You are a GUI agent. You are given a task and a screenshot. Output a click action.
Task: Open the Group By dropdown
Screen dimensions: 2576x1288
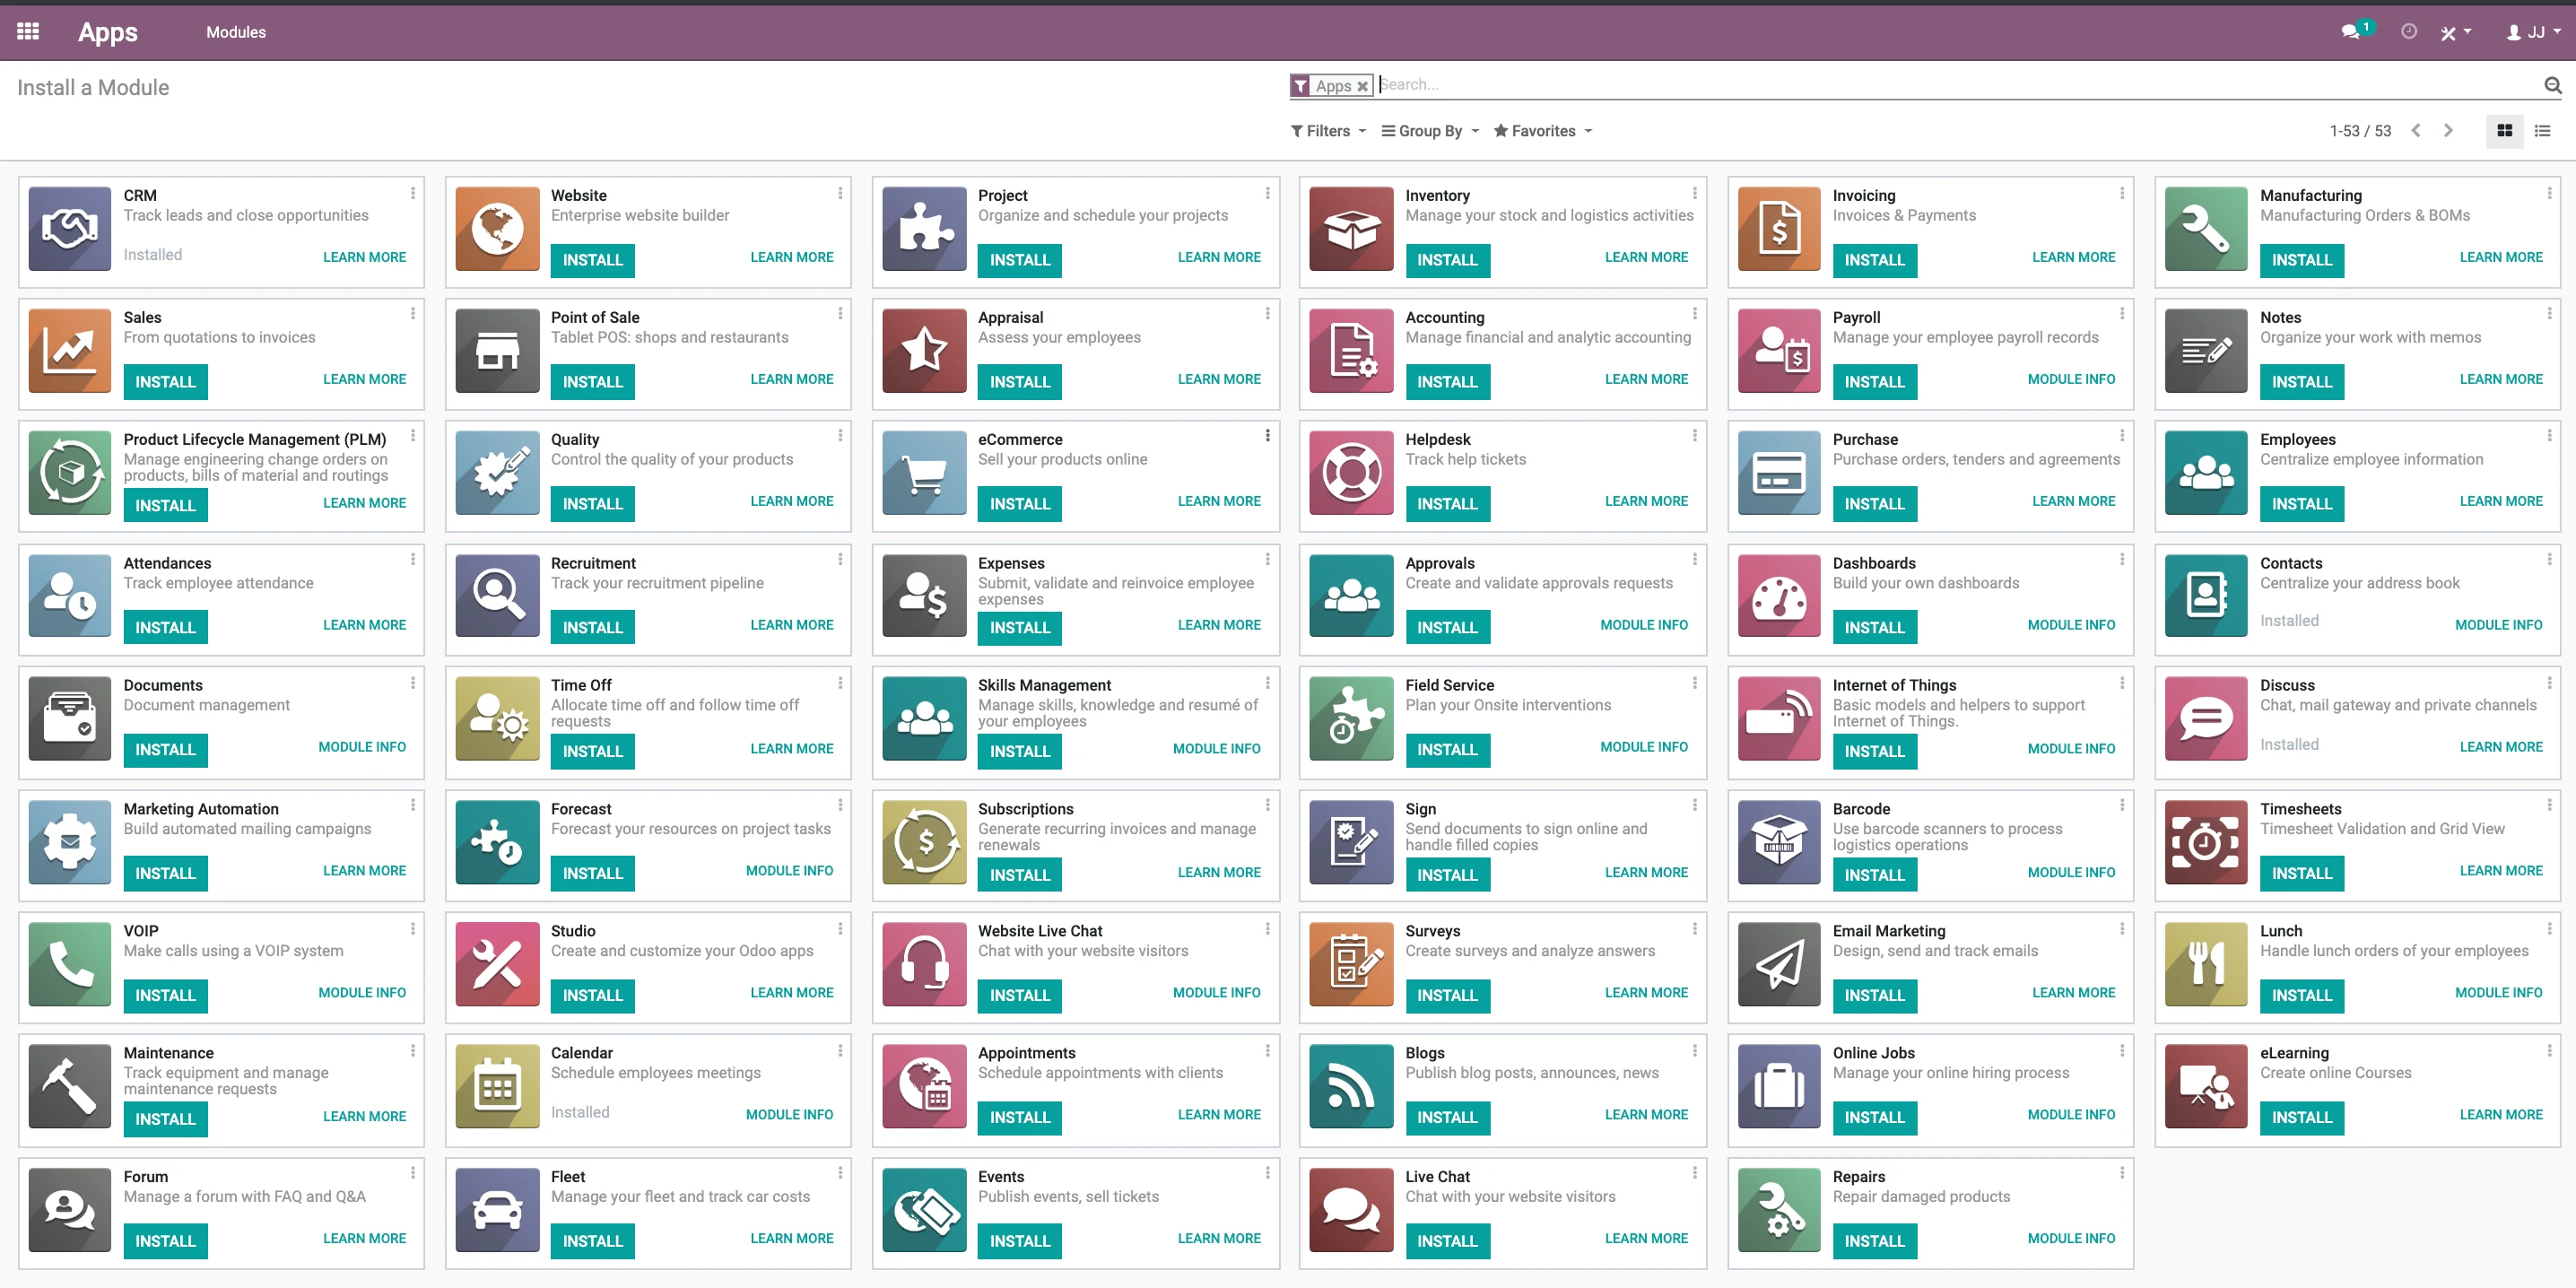(1429, 131)
